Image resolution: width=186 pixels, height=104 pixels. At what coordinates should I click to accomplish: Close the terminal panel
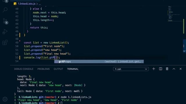click(x=180, y=69)
